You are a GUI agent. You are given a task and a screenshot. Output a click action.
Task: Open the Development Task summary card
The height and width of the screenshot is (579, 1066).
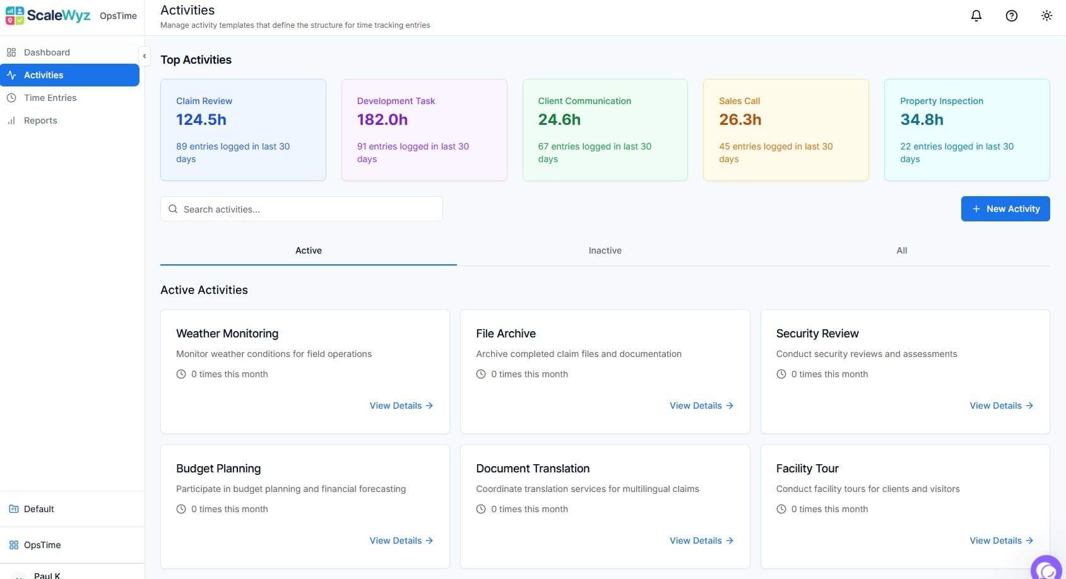424,130
